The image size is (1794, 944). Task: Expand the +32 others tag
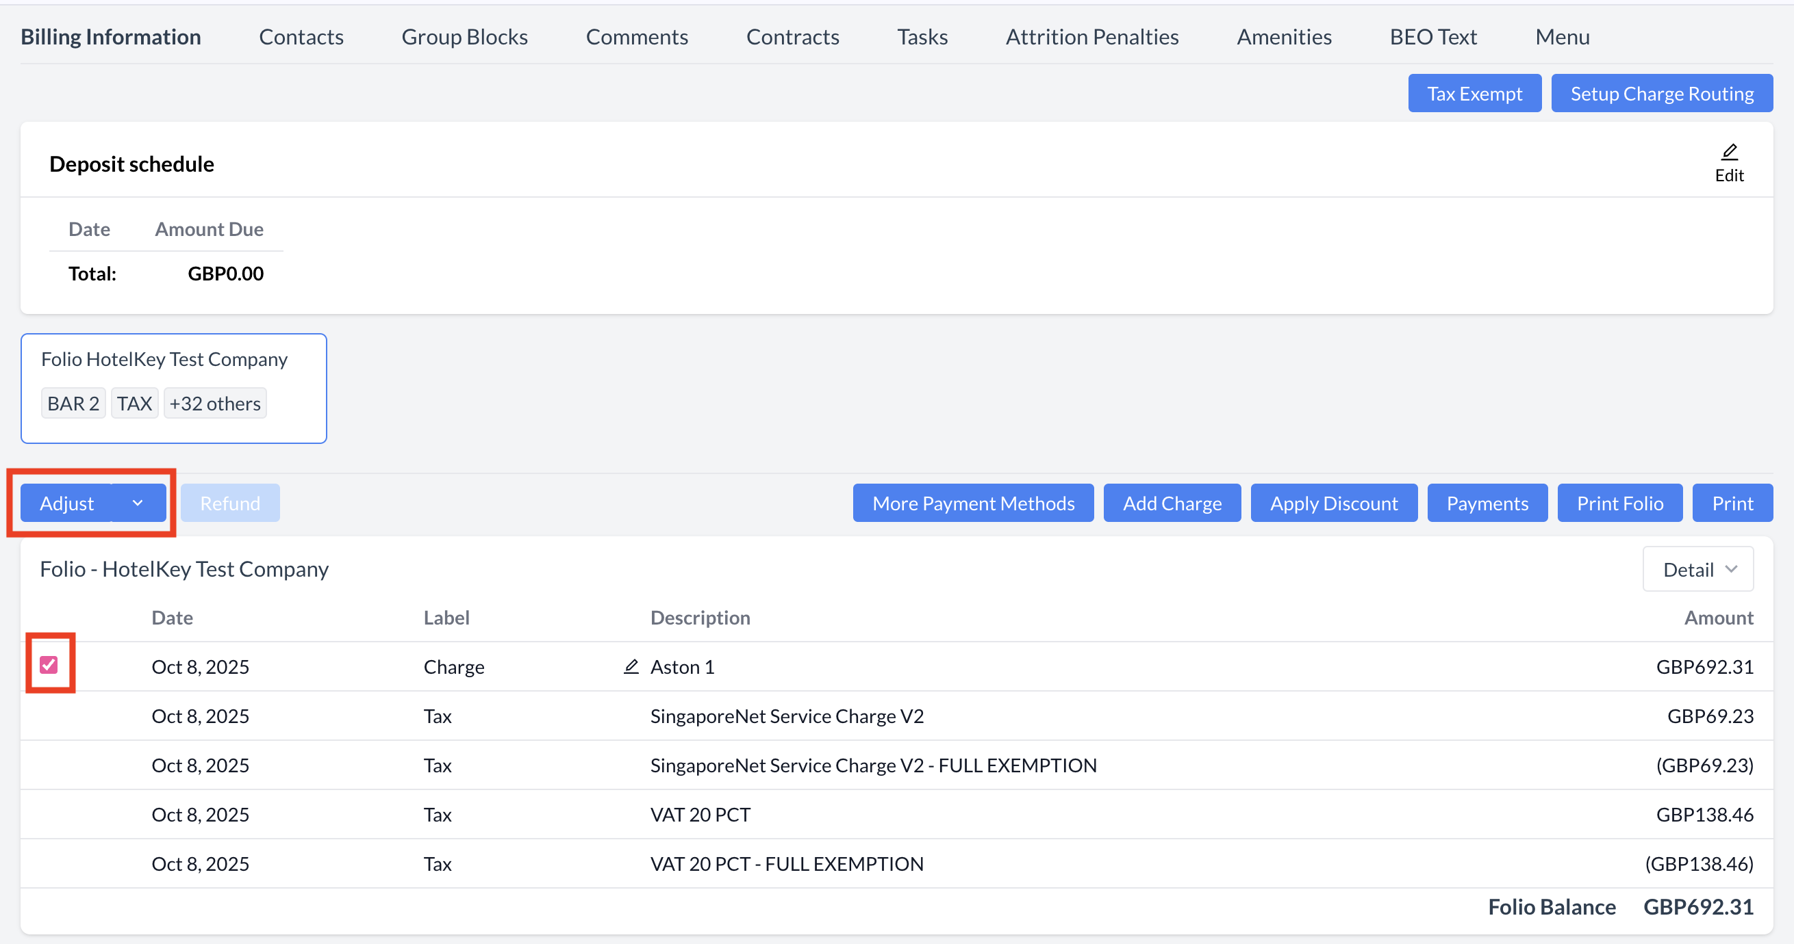(214, 404)
